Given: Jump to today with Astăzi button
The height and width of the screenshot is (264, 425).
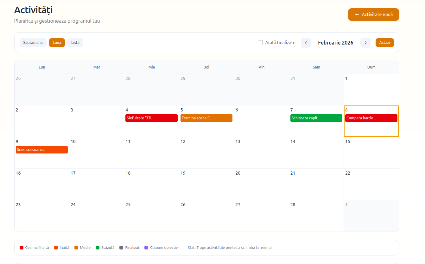Looking at the screenshot, I should [x=385, y=43].
